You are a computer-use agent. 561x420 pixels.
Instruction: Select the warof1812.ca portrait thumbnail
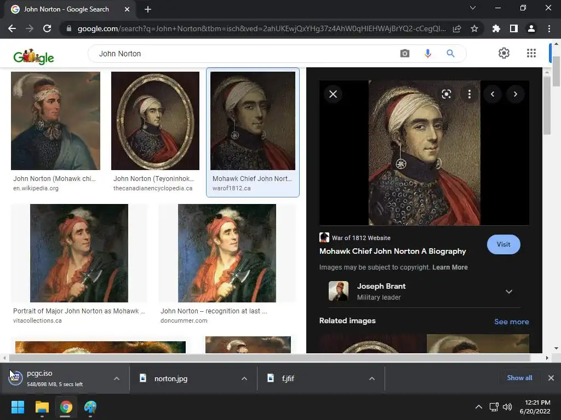pos(253,121)
